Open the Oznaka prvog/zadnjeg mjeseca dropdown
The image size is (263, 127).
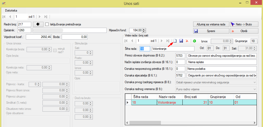tap(254, 82)
